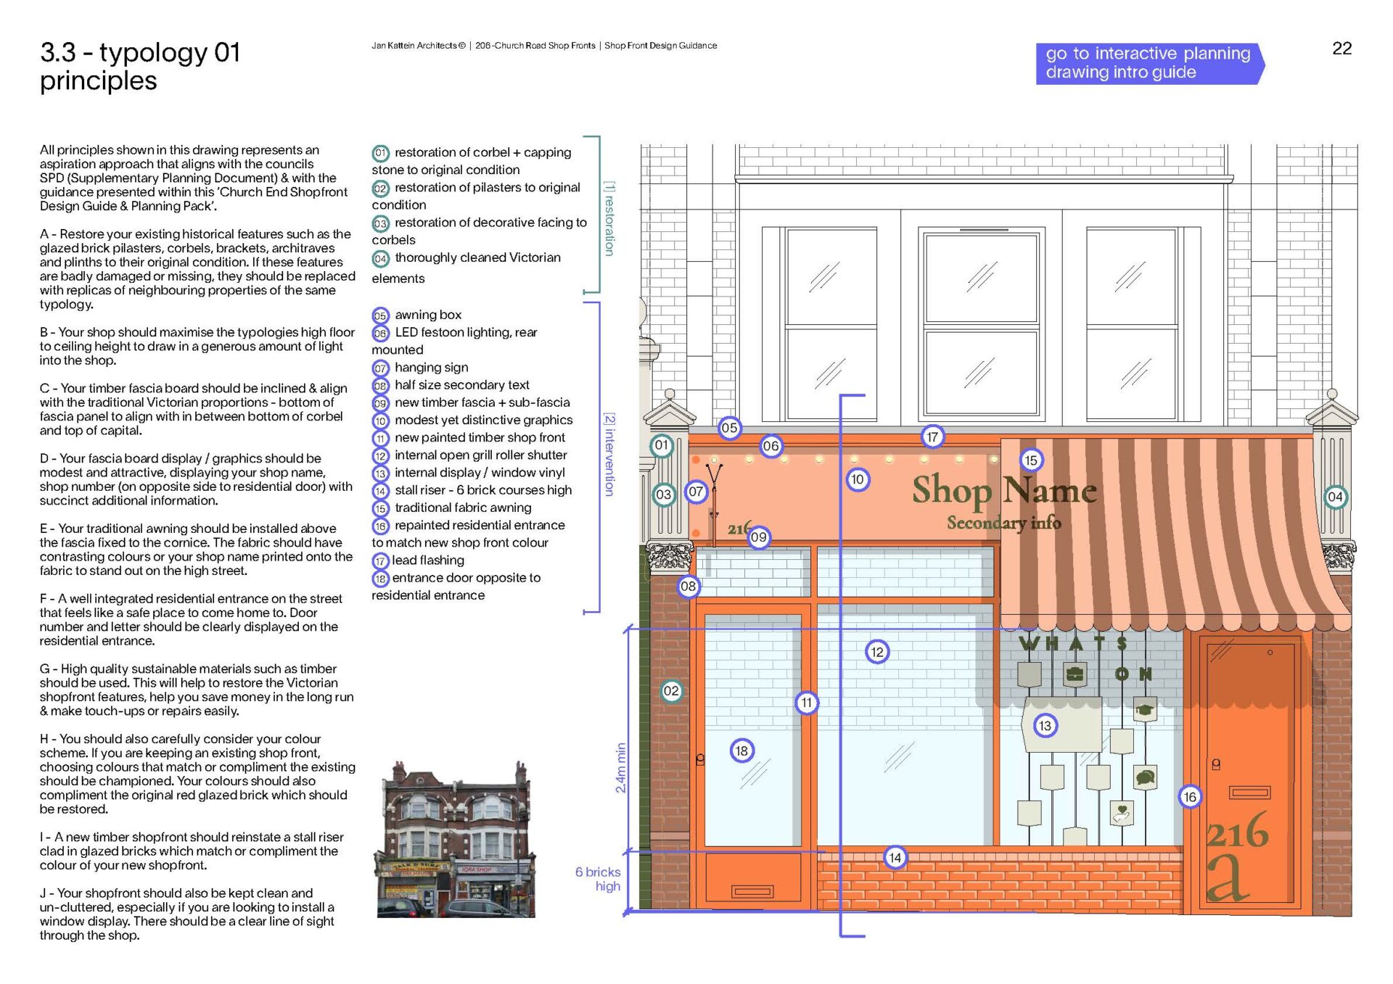
Task: Click marker 16 beside the residential door
Action: click(x=1190, y=797)
